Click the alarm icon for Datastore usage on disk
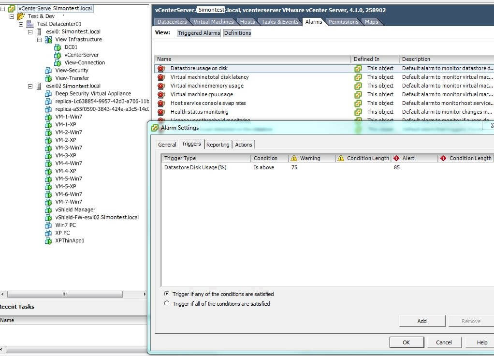 [161, 68]
